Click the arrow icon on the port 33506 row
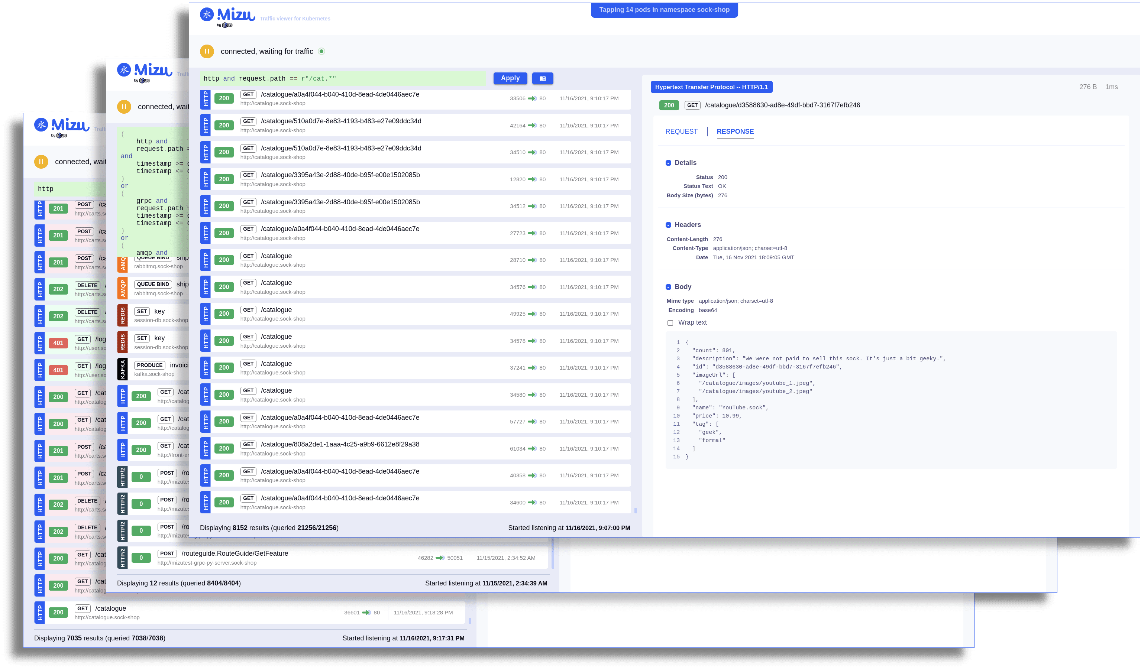Screen dimensions: 1141x669 tap(532, 98)
